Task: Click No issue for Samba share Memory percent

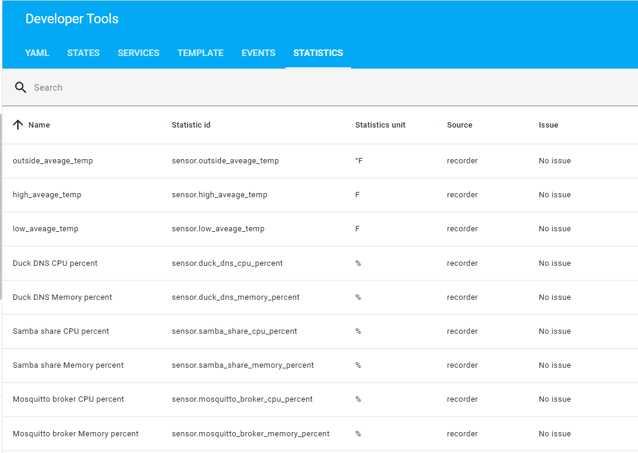Action: pyautogui.click(x=554, y=365)
